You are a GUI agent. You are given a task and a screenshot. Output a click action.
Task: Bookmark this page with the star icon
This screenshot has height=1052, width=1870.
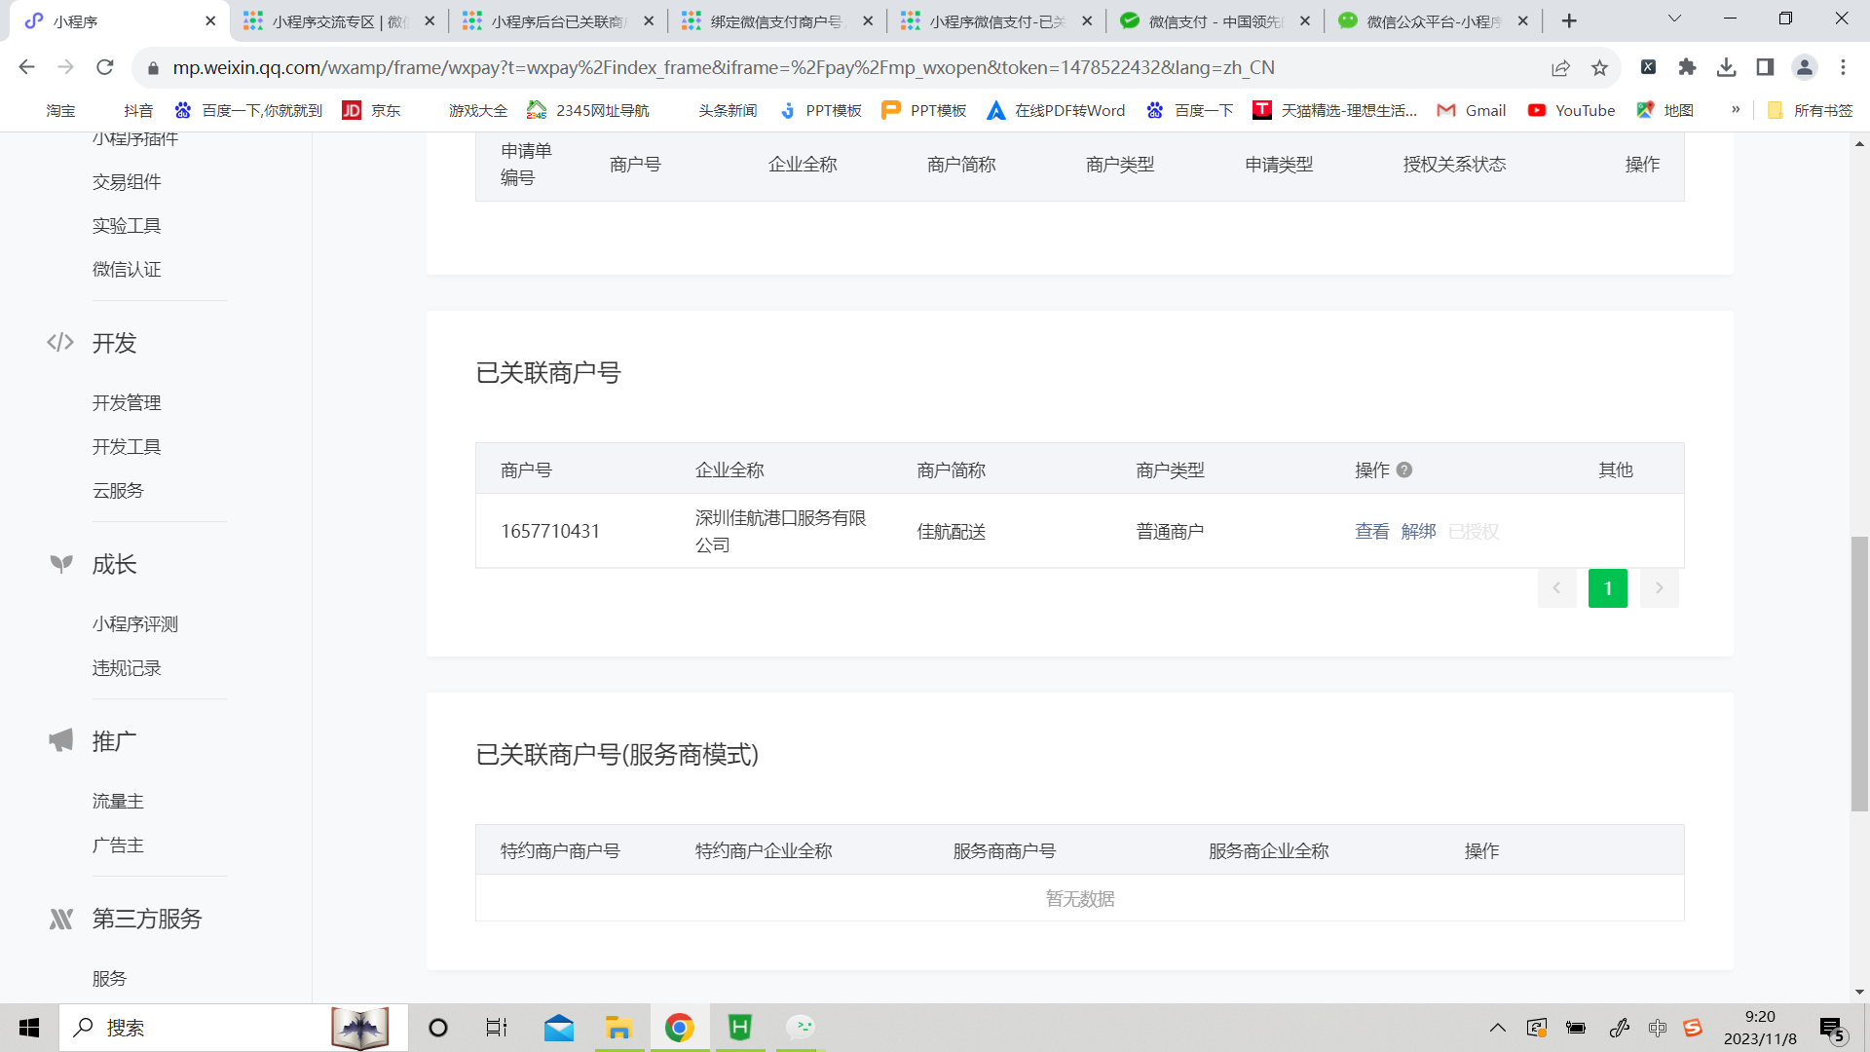coord(1599,67)
